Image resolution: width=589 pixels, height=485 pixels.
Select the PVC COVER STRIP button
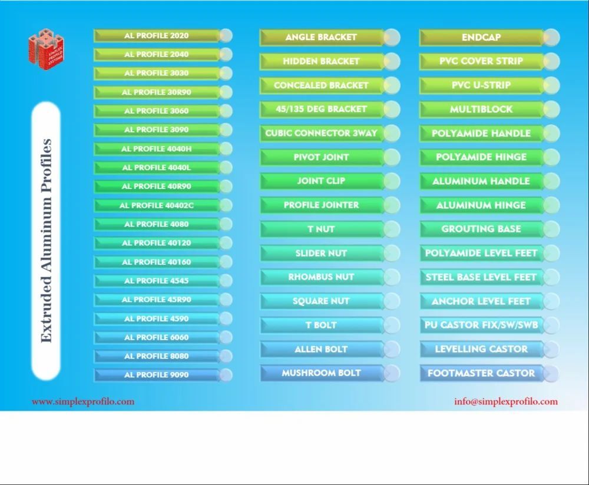[x=481, y=61]
